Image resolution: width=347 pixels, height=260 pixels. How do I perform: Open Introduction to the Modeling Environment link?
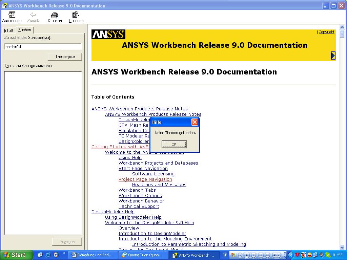pos(165,239)
